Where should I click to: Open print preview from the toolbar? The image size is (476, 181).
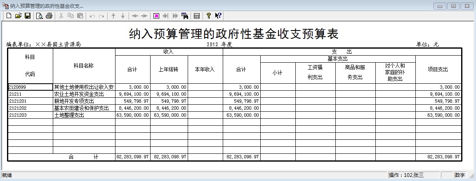[40, 16]
